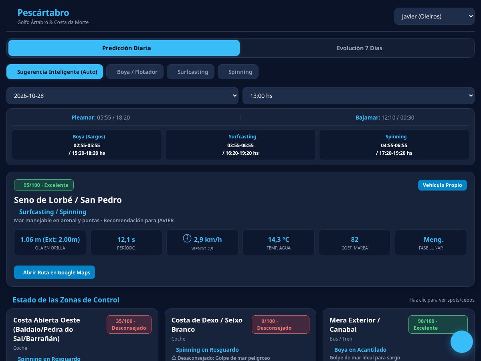The image size is (481, 361).
Task: Click the Coef. Marea 82 tile
Action: pos(355,243)
